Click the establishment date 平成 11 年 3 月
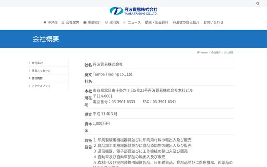Screen dimensions: 267x167 105,114
